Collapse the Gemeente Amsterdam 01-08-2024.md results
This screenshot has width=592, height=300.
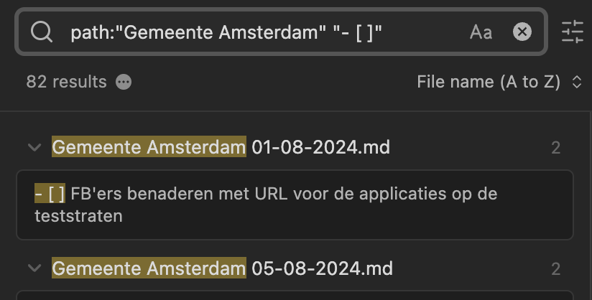point(34,147)
